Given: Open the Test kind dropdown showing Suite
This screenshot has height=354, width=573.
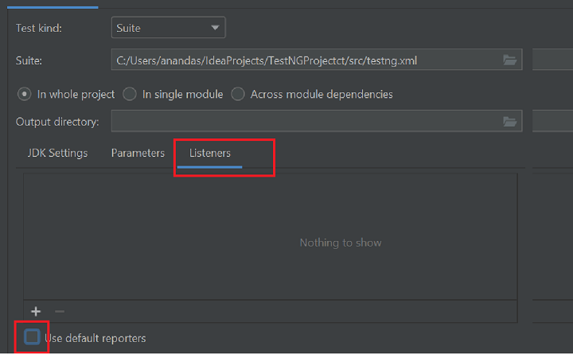Looking at the screenshot, I should pyautogui.click(x=168, y=28).
